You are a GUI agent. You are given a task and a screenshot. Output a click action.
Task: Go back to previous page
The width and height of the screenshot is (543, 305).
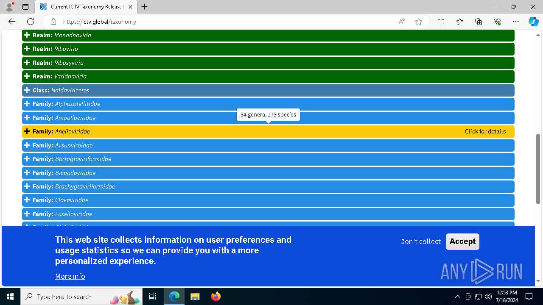point(12,22)
